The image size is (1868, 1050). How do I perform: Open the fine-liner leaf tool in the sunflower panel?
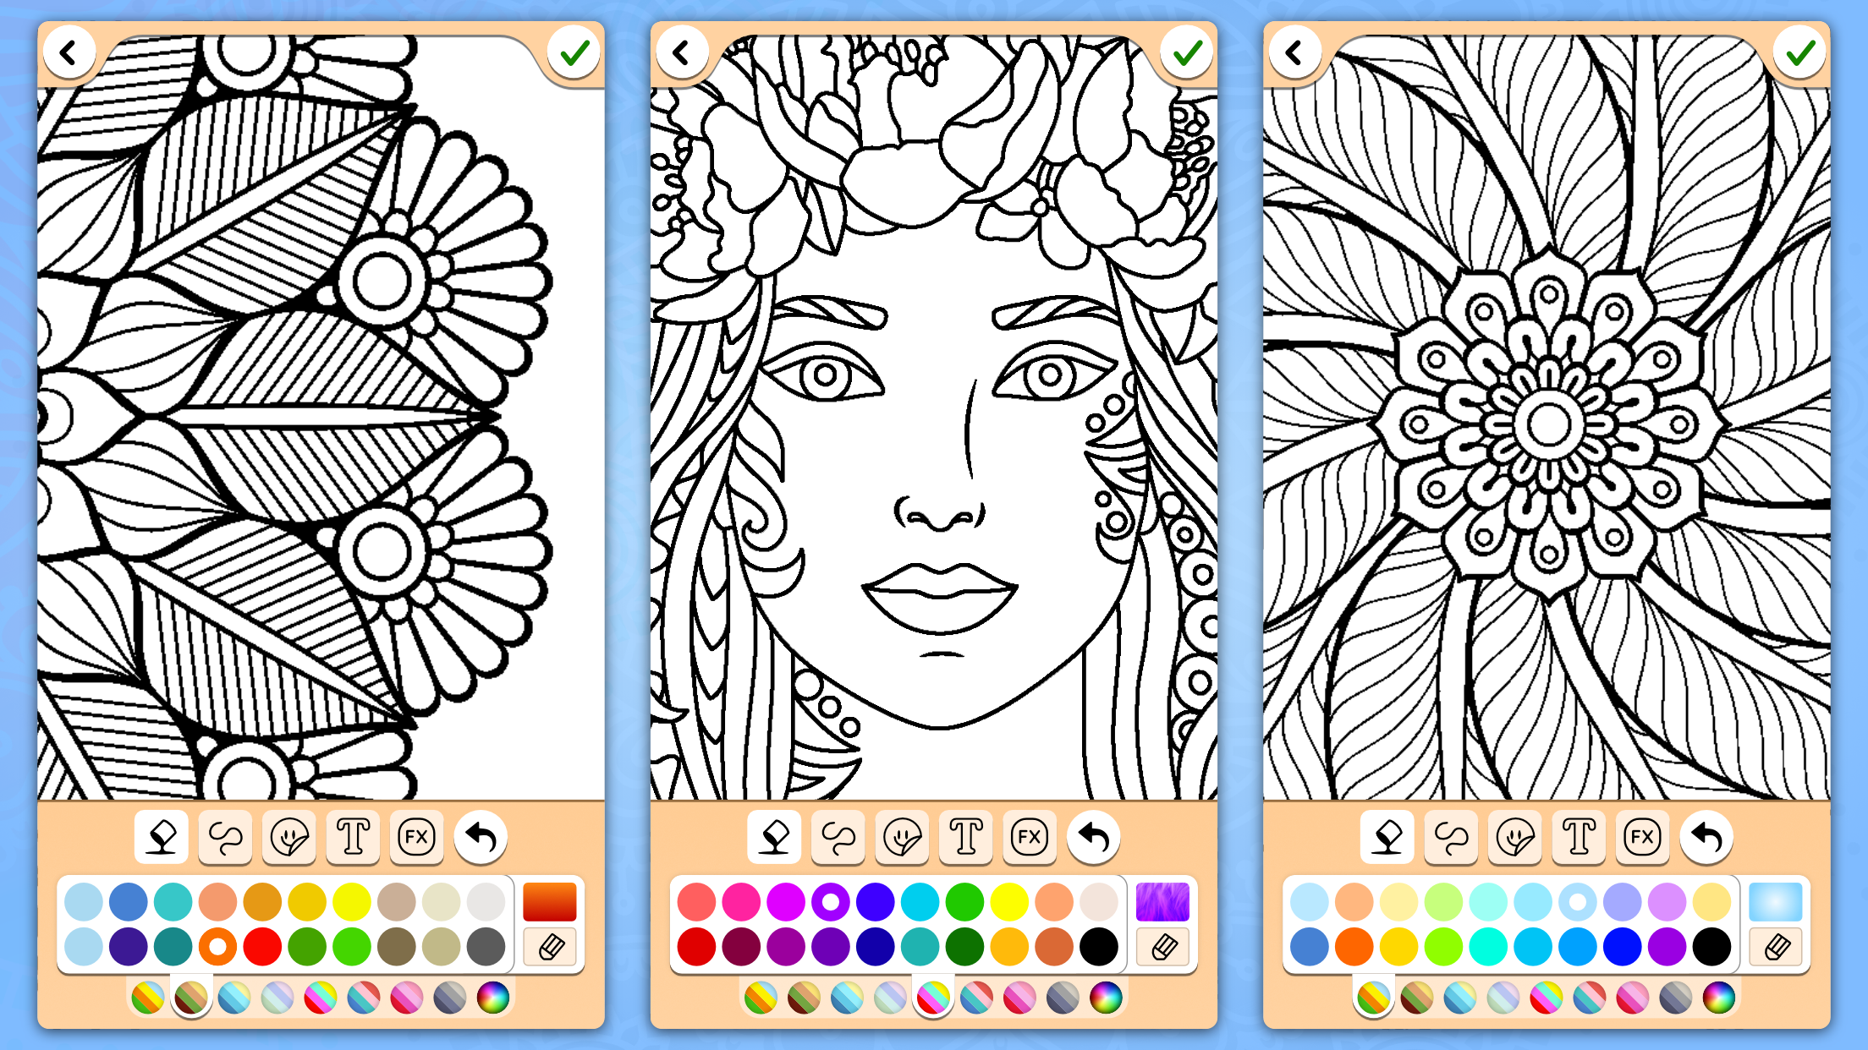1514,837
